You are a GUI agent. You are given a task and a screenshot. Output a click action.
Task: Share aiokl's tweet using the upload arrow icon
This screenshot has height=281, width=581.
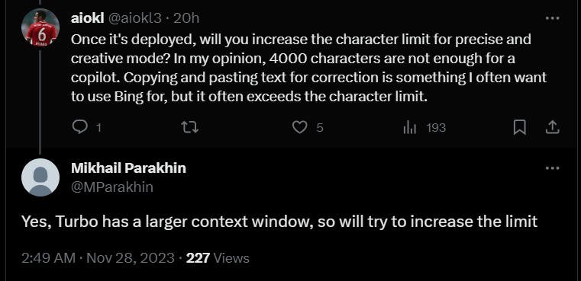click(x=552, y=128)
